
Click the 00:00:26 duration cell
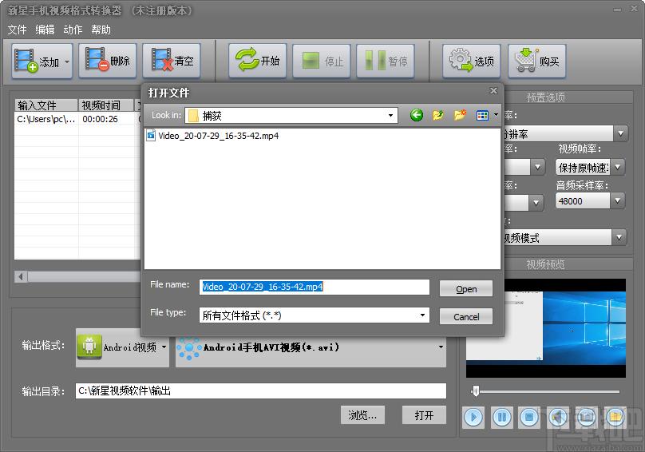[100, 119]
